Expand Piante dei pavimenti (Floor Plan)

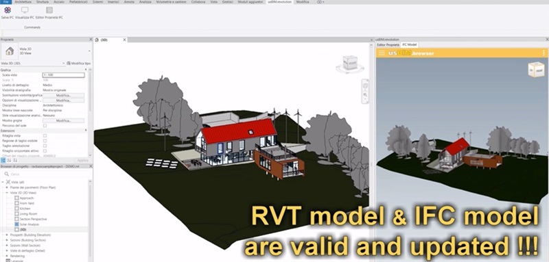click(x=7, y=187)
